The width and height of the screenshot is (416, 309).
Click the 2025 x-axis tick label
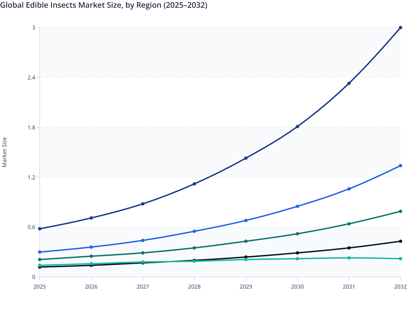(40, 287)
